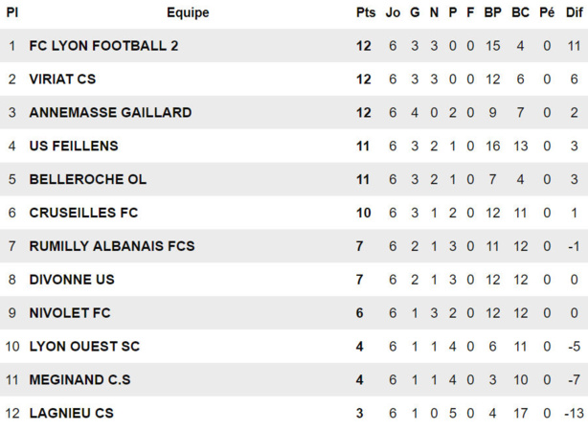This screenshot has width=588, height=431.
Task: Click the Pts column header
Action: click(x=365, y=12)
